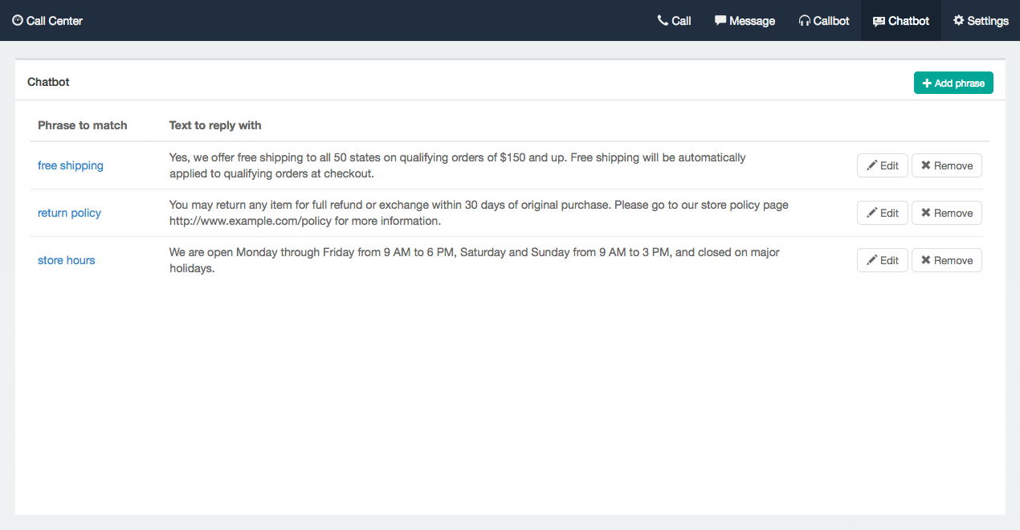Open Settings via the gear icon
1020x530 pixels.
click(x=958, y=21)
